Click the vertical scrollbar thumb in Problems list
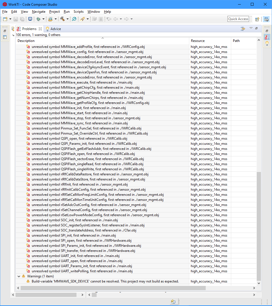Viewport: 272px width, 306px height. pos(259,226)
